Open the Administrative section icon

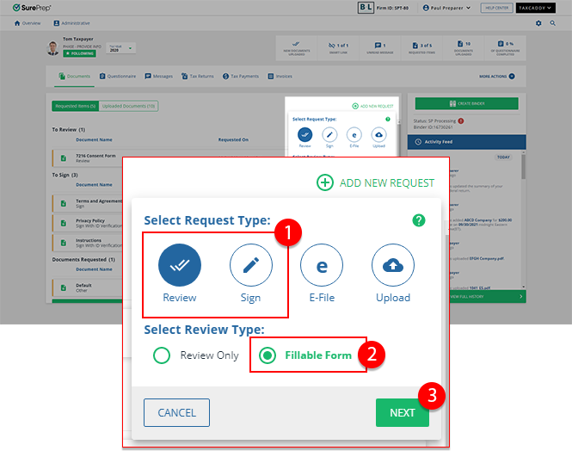pyautogui.click(x=57, y=23)
